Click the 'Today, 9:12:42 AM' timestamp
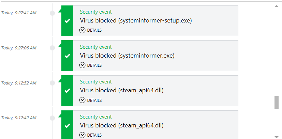Image resolution: width=282 pixels, height=139 pixels. click(x=19, y=118)
